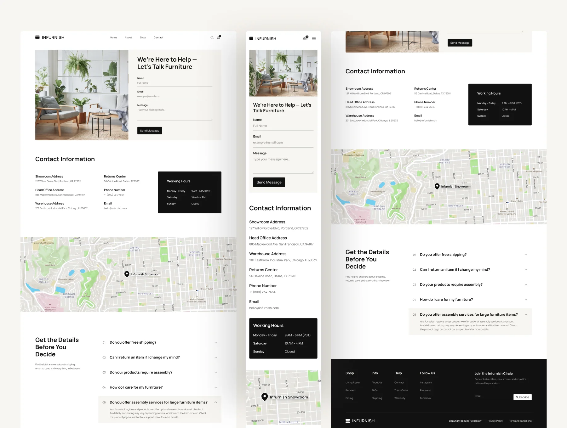Image resolution: width=567 pixels, height=428 pixels.
Task: Click Send Message in the right panel
Action: click(460, 43)
